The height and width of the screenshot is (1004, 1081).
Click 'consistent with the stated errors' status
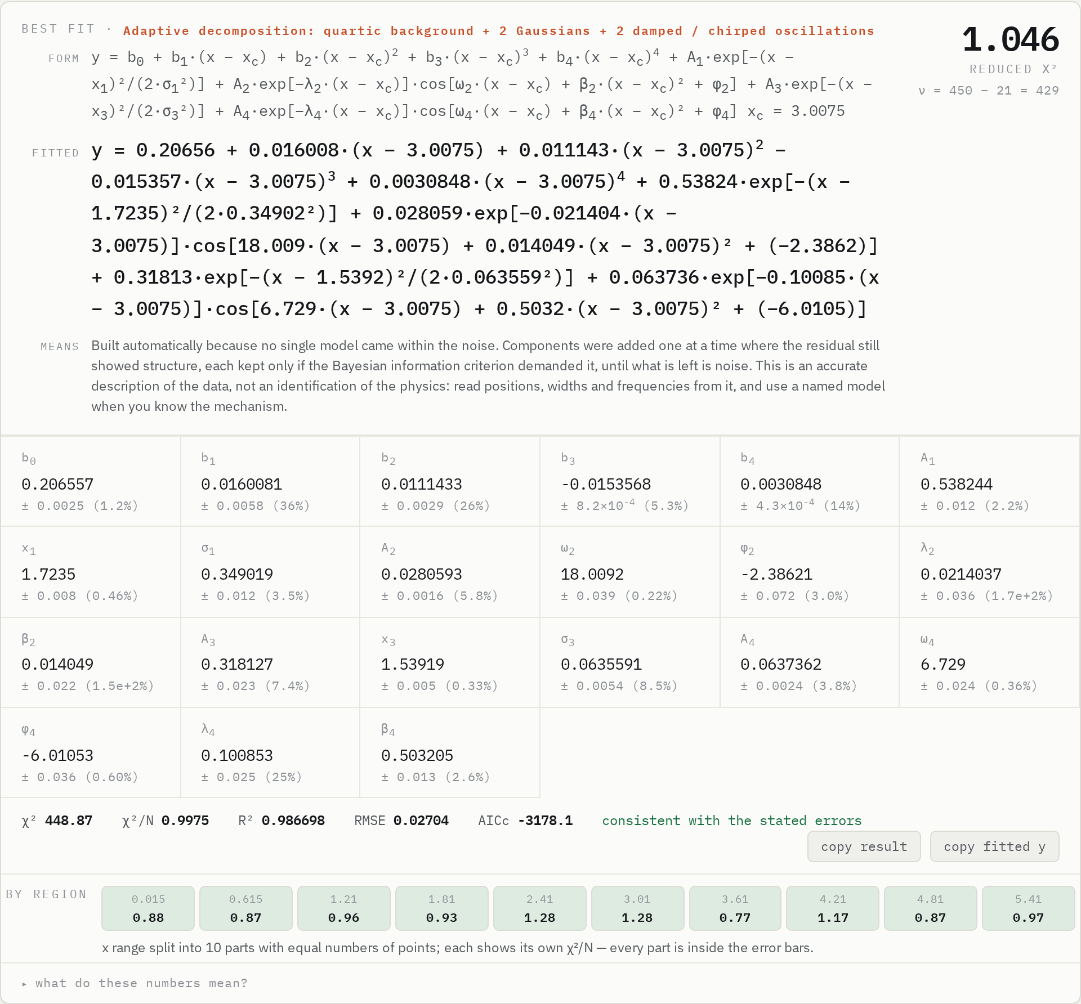(x=732, y=821)
